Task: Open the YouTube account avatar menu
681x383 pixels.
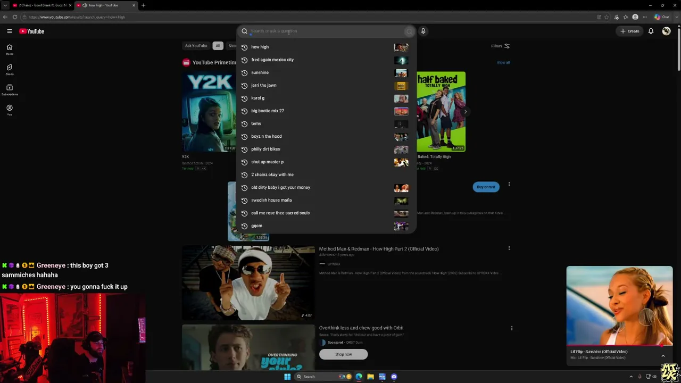Action: coord(666,31)
